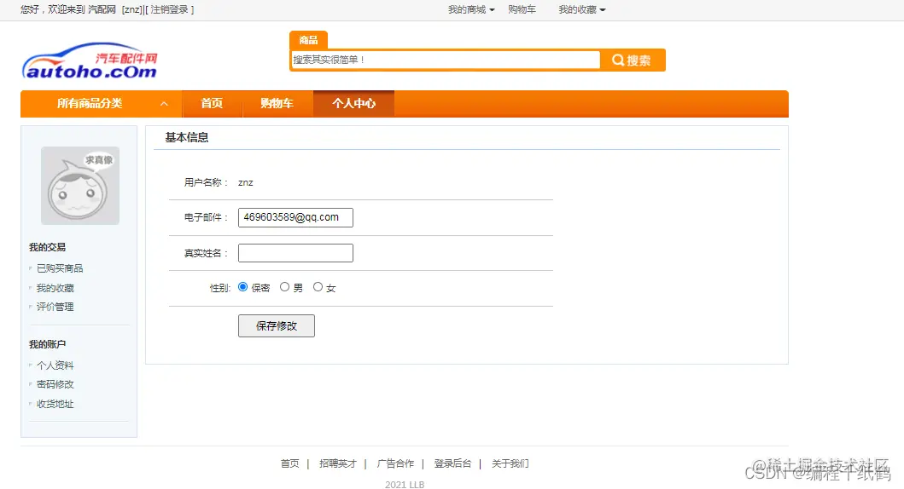Open 密码修改 in sidebar
Viewport: 904px width, 489px height.
click(55, 384)
